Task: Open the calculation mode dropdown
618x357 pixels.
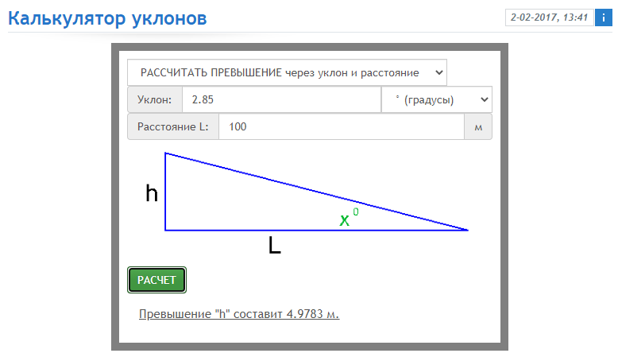Action: tap(287, 72)
